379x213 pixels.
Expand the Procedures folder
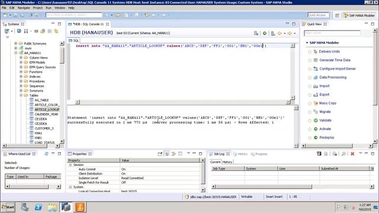[21, 81]
